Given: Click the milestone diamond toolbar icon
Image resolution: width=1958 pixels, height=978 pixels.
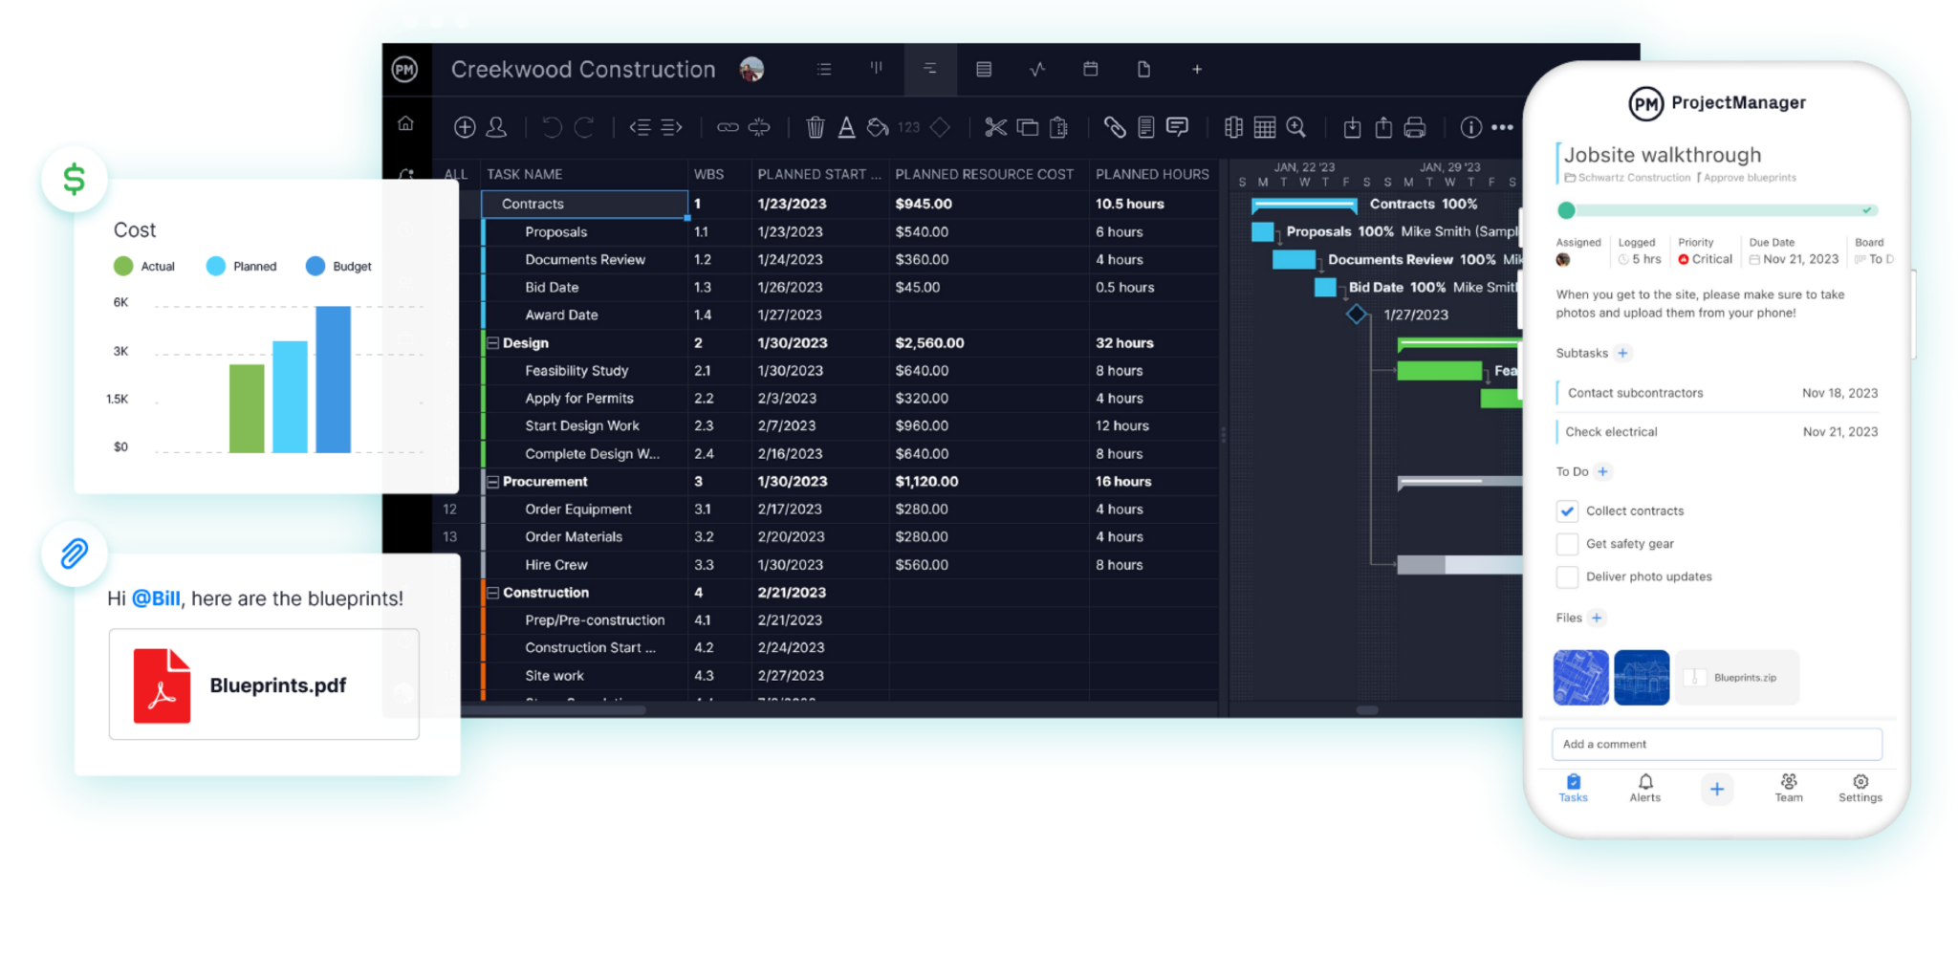Looking at the screenshot, I should [940, 127].
